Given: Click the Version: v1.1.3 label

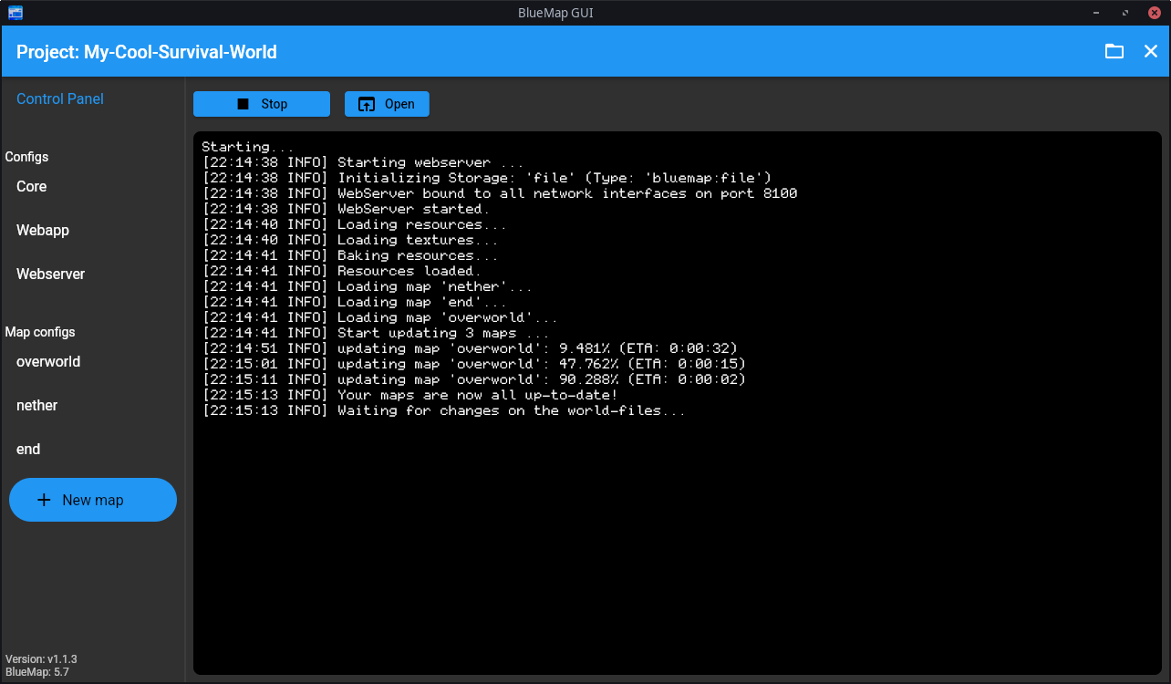Looking at the screenshot, I should (x=41, y=658).
